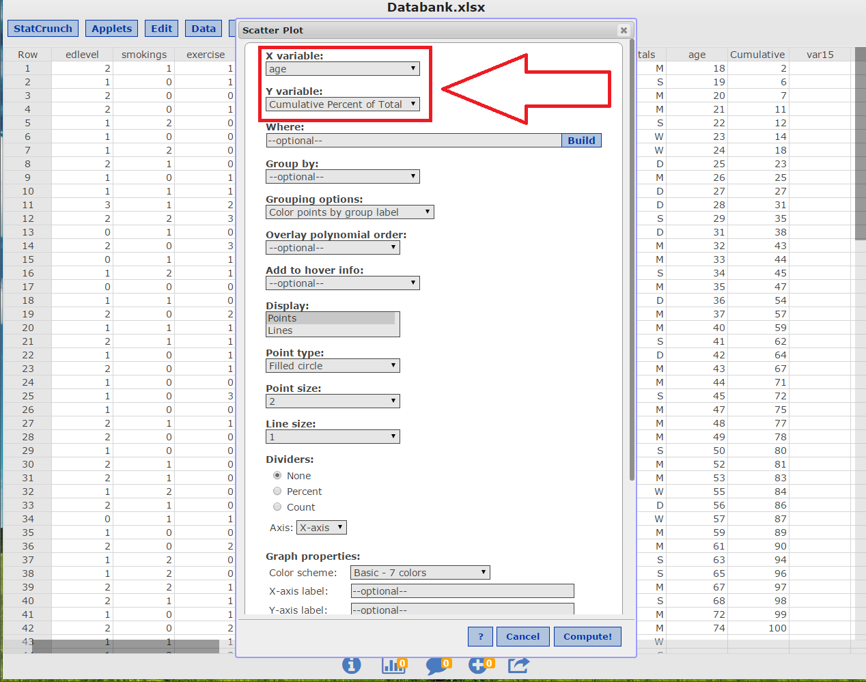Open the Edit menu
Screen dimensions: 866x682
click(162, 29)
